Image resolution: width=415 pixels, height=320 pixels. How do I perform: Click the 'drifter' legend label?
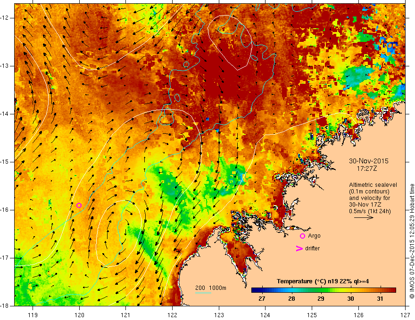312,248
